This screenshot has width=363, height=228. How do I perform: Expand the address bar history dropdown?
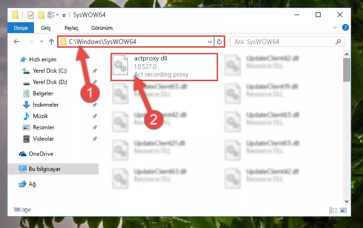coord(210,42)
